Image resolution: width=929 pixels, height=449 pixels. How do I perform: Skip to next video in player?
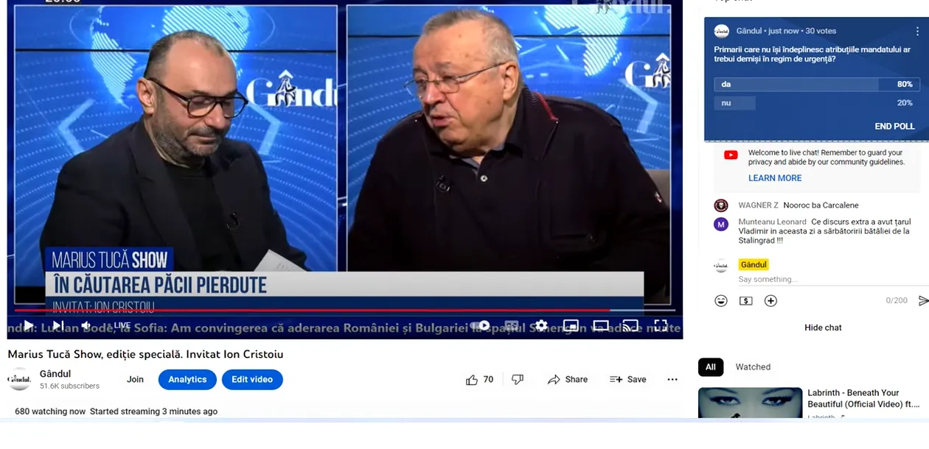coord(58,325)
